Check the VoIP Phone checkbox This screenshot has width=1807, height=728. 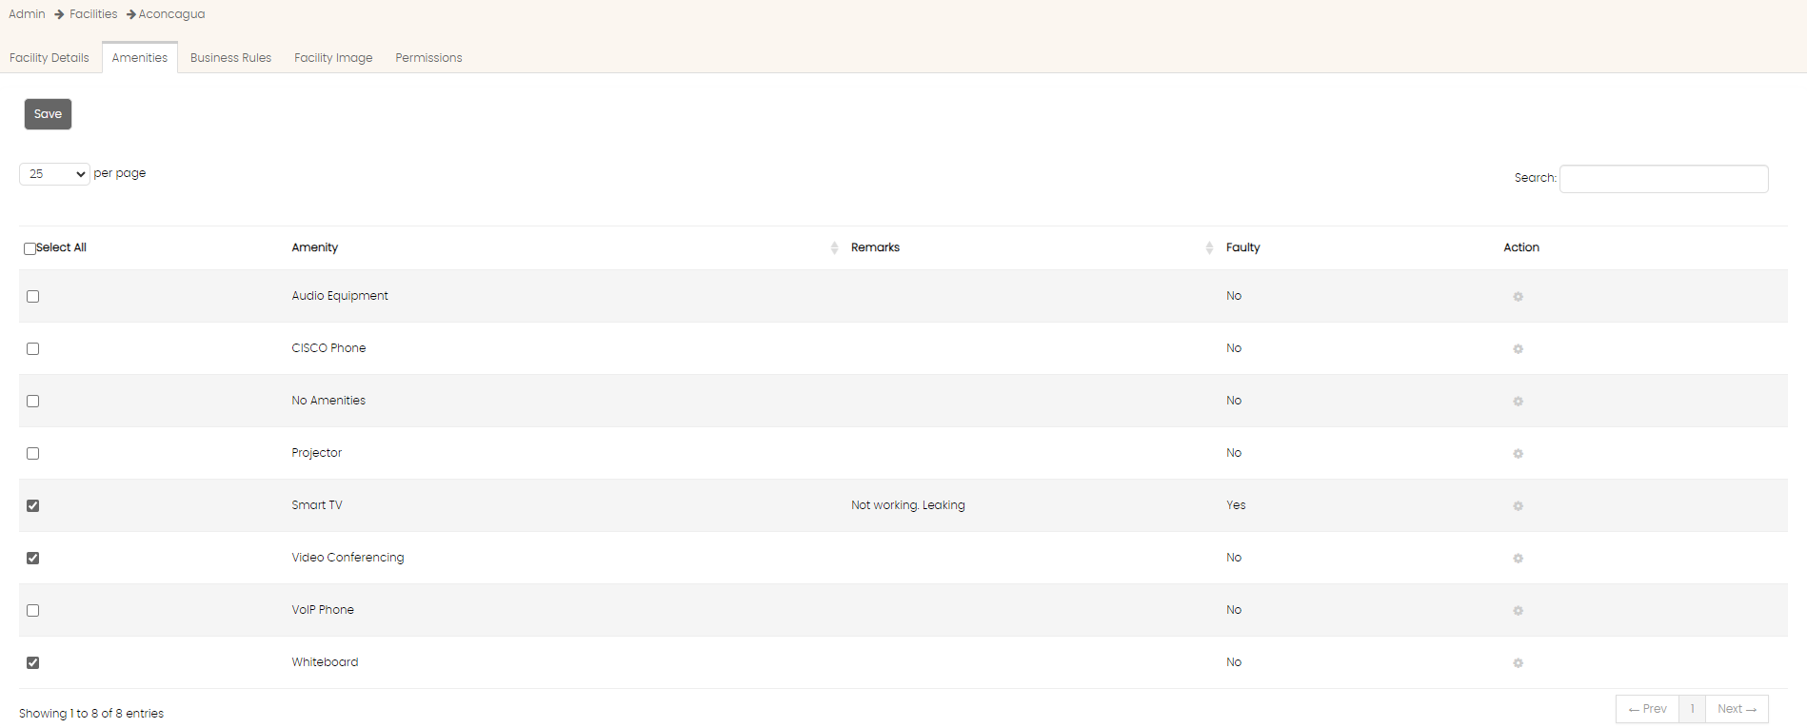(33, 610)
